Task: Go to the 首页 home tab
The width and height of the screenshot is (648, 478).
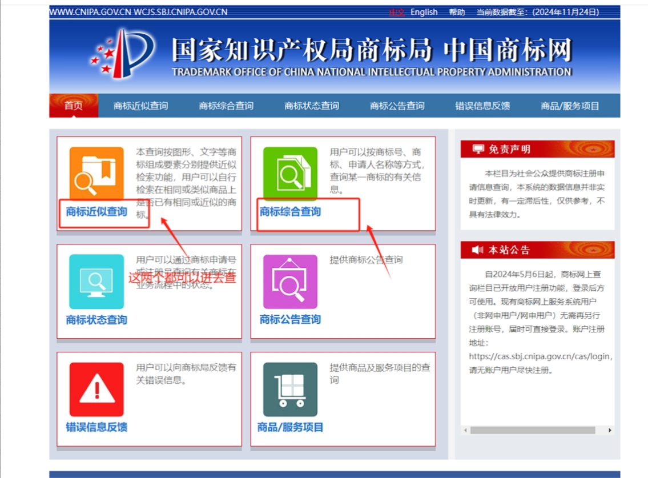Action: click(x=74, y=106)
